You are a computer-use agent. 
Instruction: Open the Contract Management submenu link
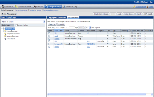pos(21,10)
